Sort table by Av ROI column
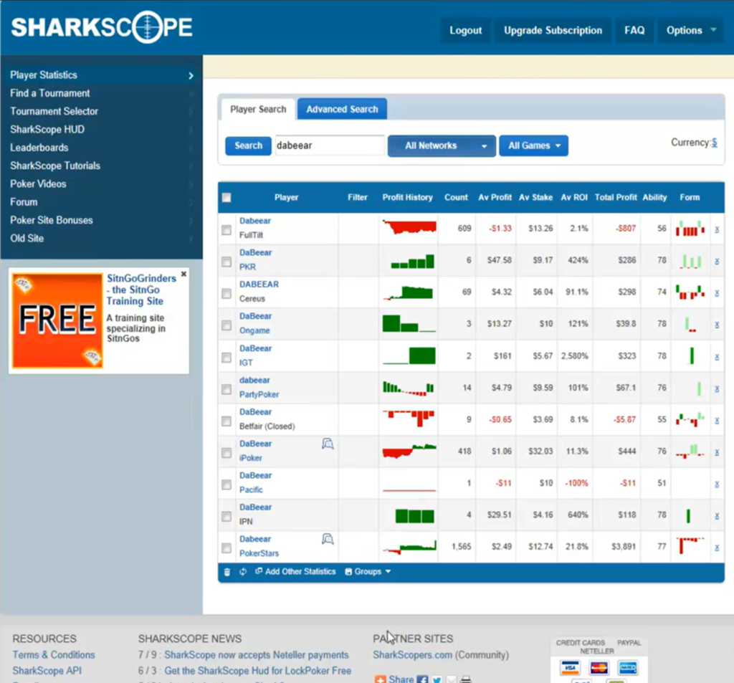 tap(574, 198)
